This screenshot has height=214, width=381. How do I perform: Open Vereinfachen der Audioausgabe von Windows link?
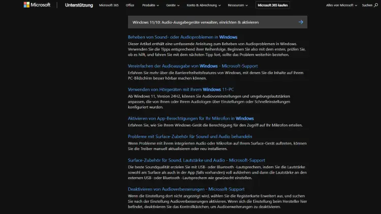pyautogui.click(x=193, y=66)
